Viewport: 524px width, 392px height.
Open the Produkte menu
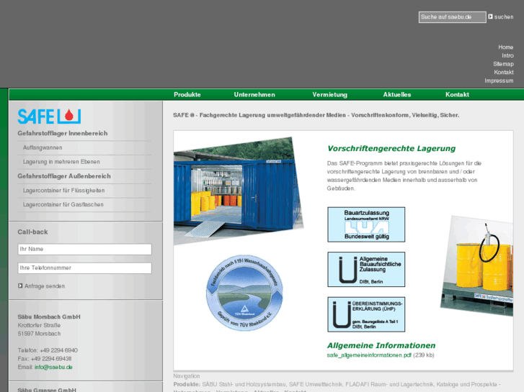(x=187, y=95)
